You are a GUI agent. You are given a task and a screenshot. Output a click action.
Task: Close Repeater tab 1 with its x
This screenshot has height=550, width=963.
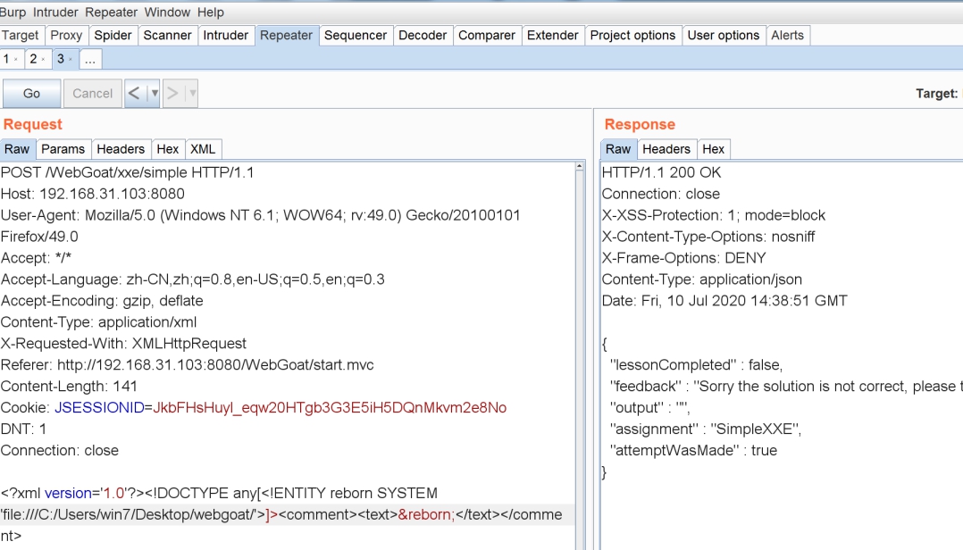tap(16, 60)
